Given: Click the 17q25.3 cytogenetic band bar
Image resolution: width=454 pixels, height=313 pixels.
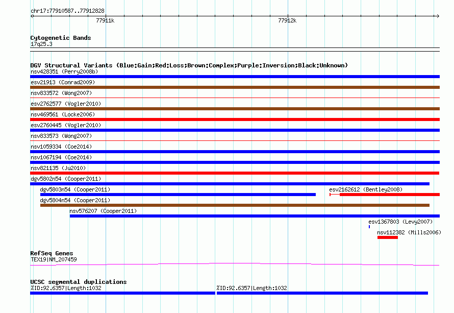Looking at the screenshot, I should 235,50.
